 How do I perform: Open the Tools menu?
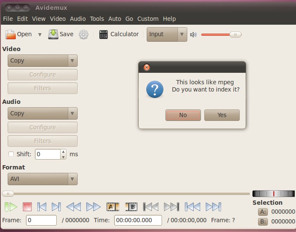click(97, 19)
